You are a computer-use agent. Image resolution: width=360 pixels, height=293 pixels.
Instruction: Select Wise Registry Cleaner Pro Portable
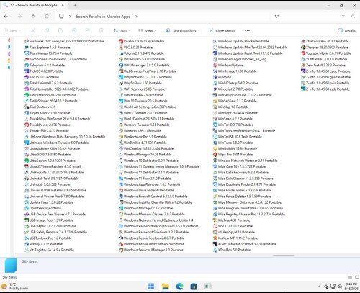[249, 214]
